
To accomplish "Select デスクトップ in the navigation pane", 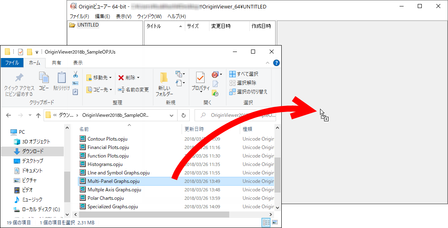I will click(x=33, y=161).
